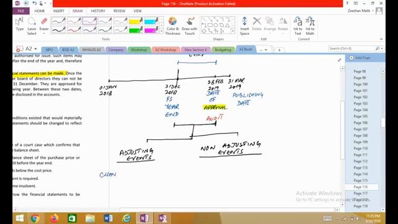Click the Back navigation arrow
This screenshot has width=398, height=224.
point(26,3)
